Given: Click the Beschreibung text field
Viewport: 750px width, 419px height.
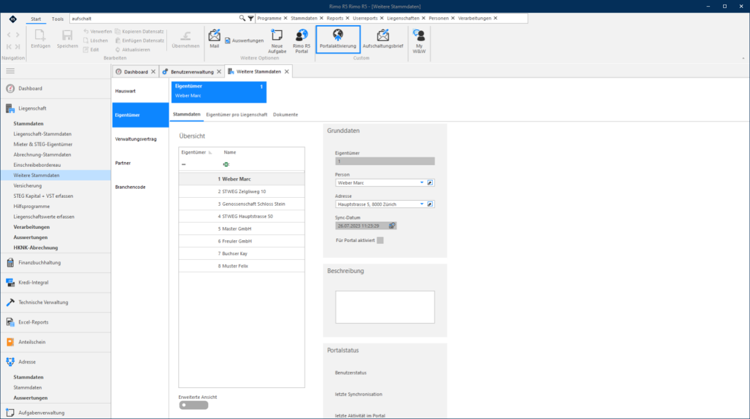Looking at the screenshot, I should pyautogui.click(x=385, y=307).
